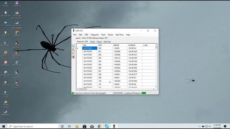The width and height of the screenshot is (230, 129).
Task: Select the Winamp desktop icon
Action: 6,83
